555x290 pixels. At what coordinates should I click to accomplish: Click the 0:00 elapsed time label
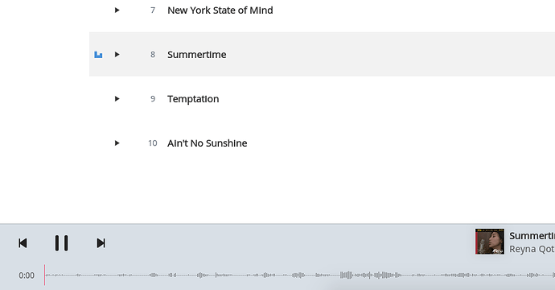(x=27, y=275)
